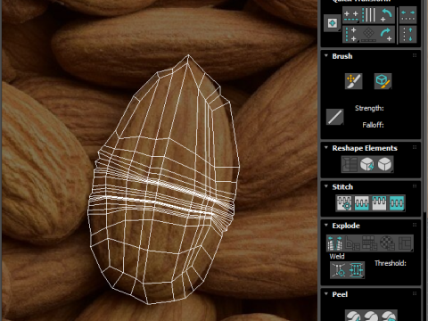
Task: Click the rotate counterclockwise 90 degrees icon
Action: [386, 15]
